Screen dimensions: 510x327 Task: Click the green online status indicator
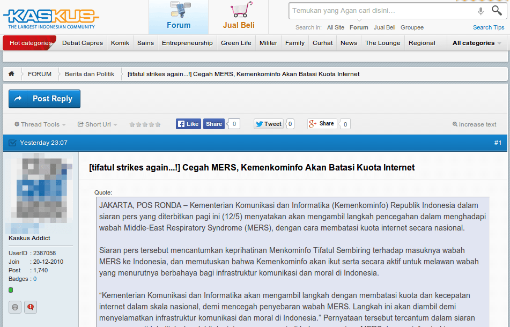(11, 290)
